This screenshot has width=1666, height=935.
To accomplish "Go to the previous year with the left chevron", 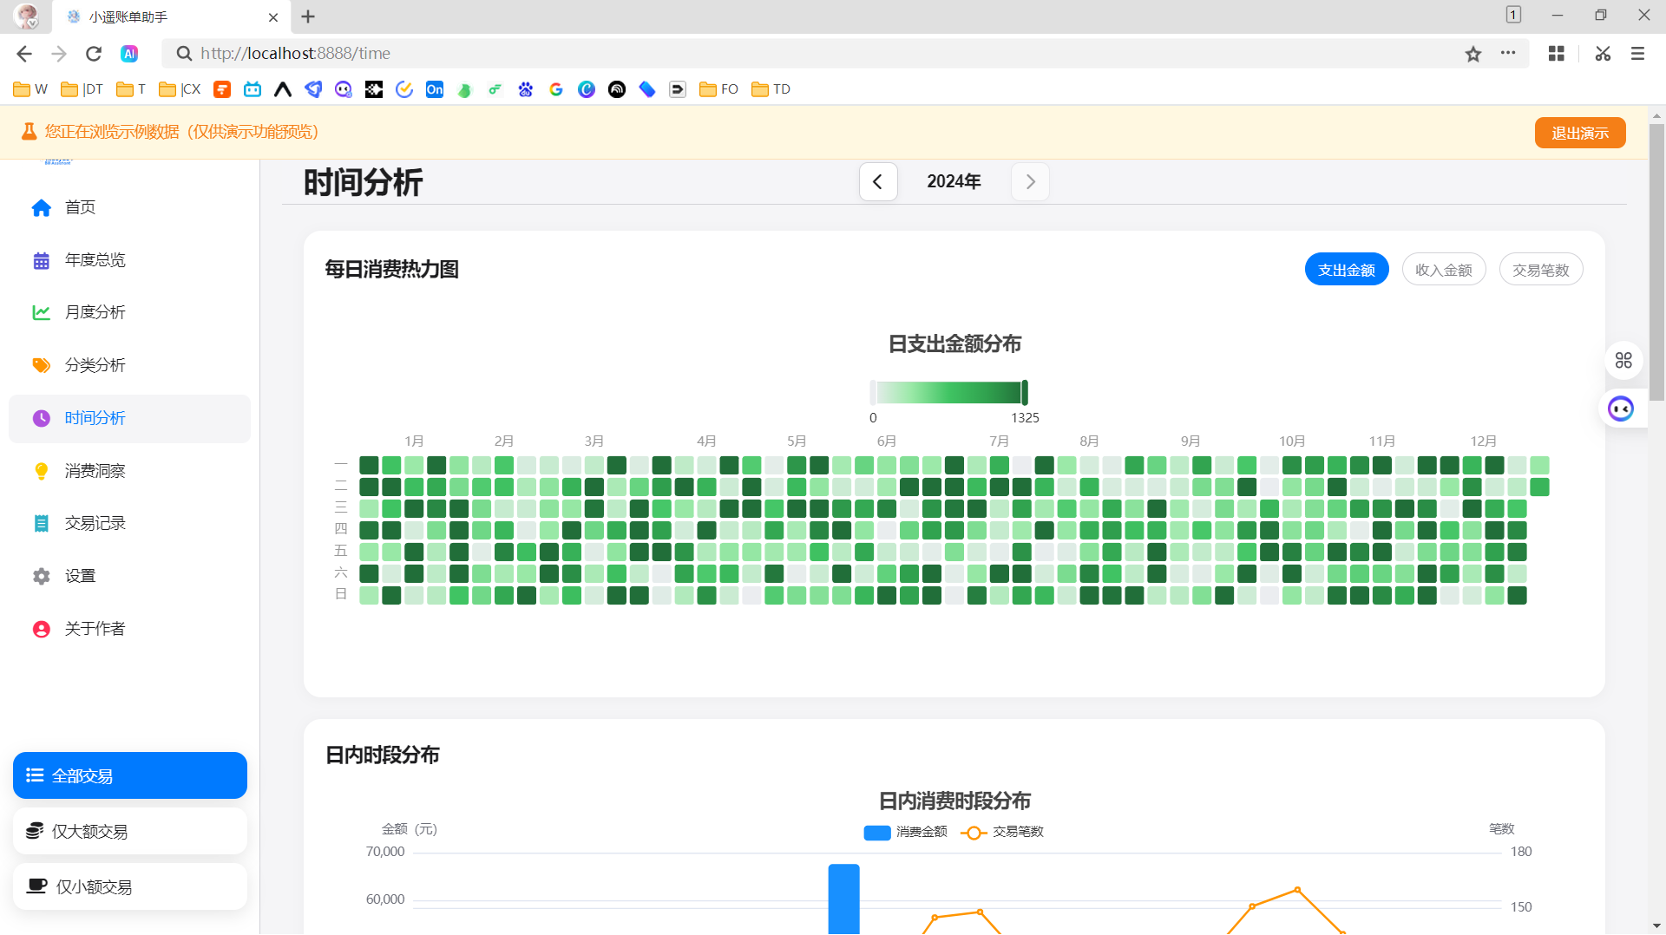I will pyautogui.click(x=878, y=181).
